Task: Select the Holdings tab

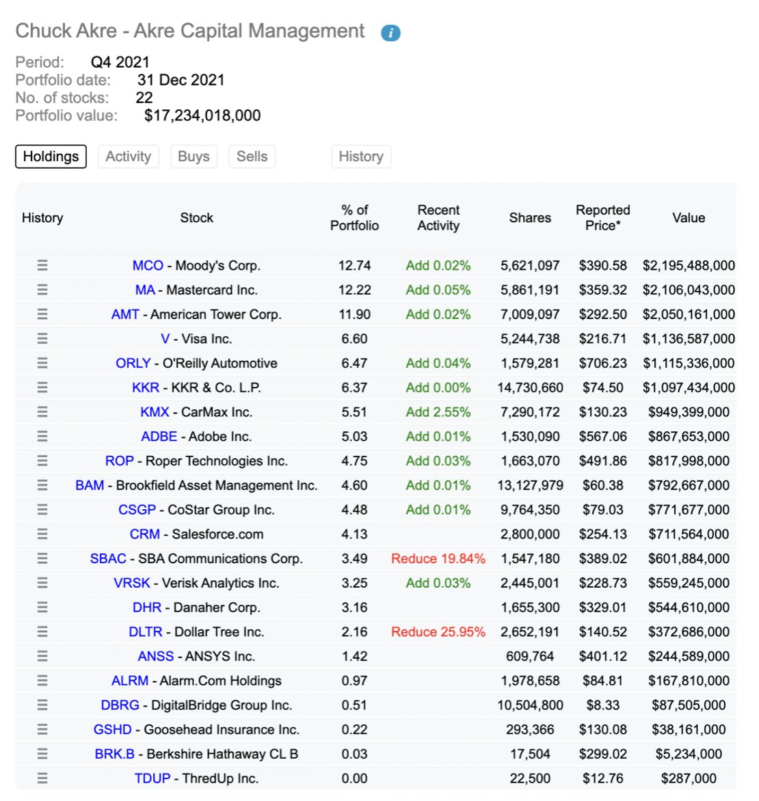Action: pos(51,157)
